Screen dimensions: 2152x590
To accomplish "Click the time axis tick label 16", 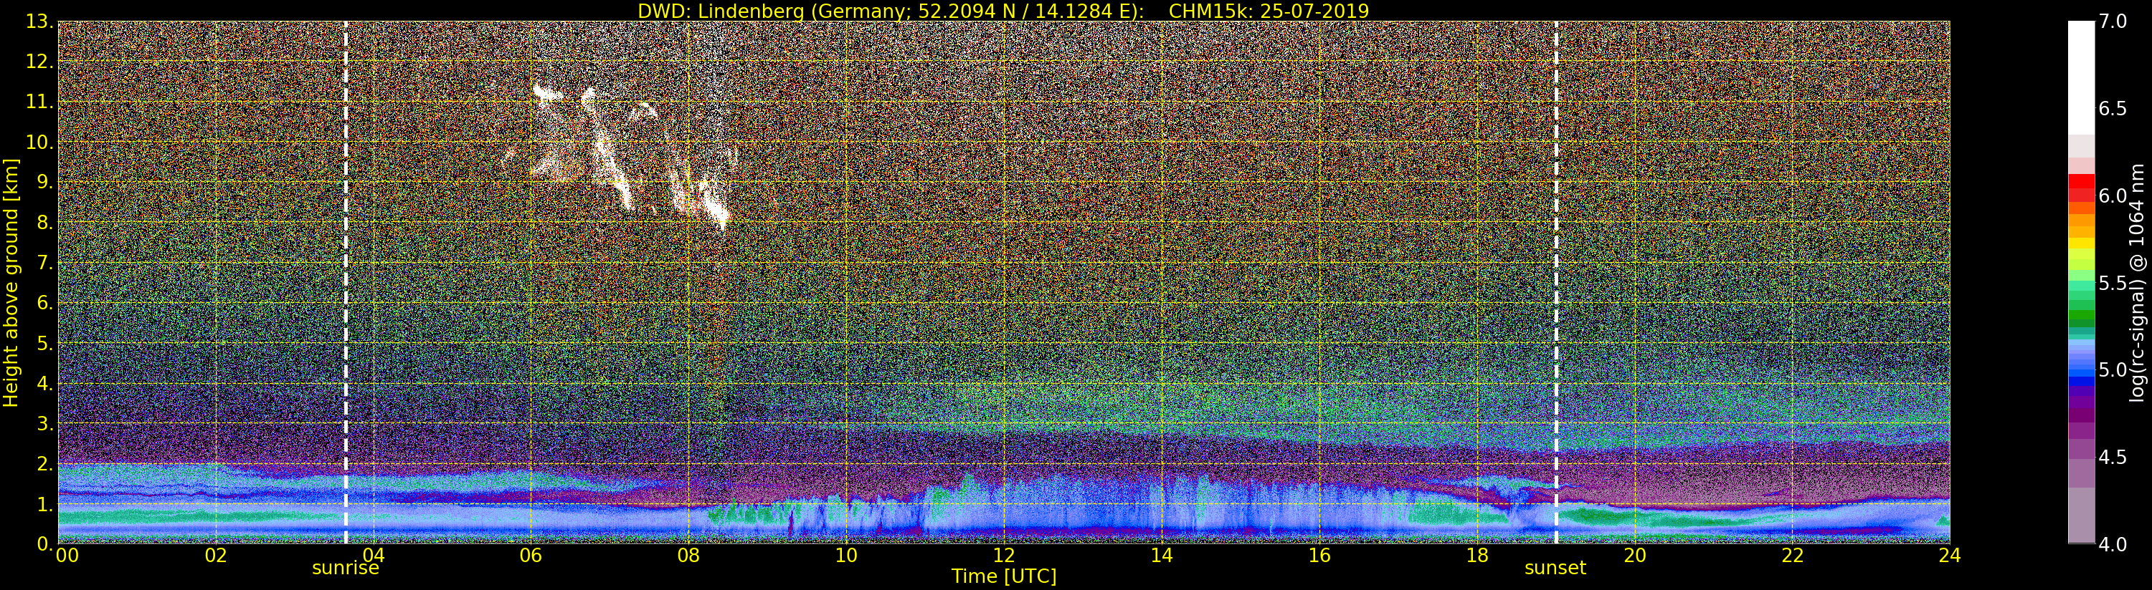I will tap(1319, 556).
